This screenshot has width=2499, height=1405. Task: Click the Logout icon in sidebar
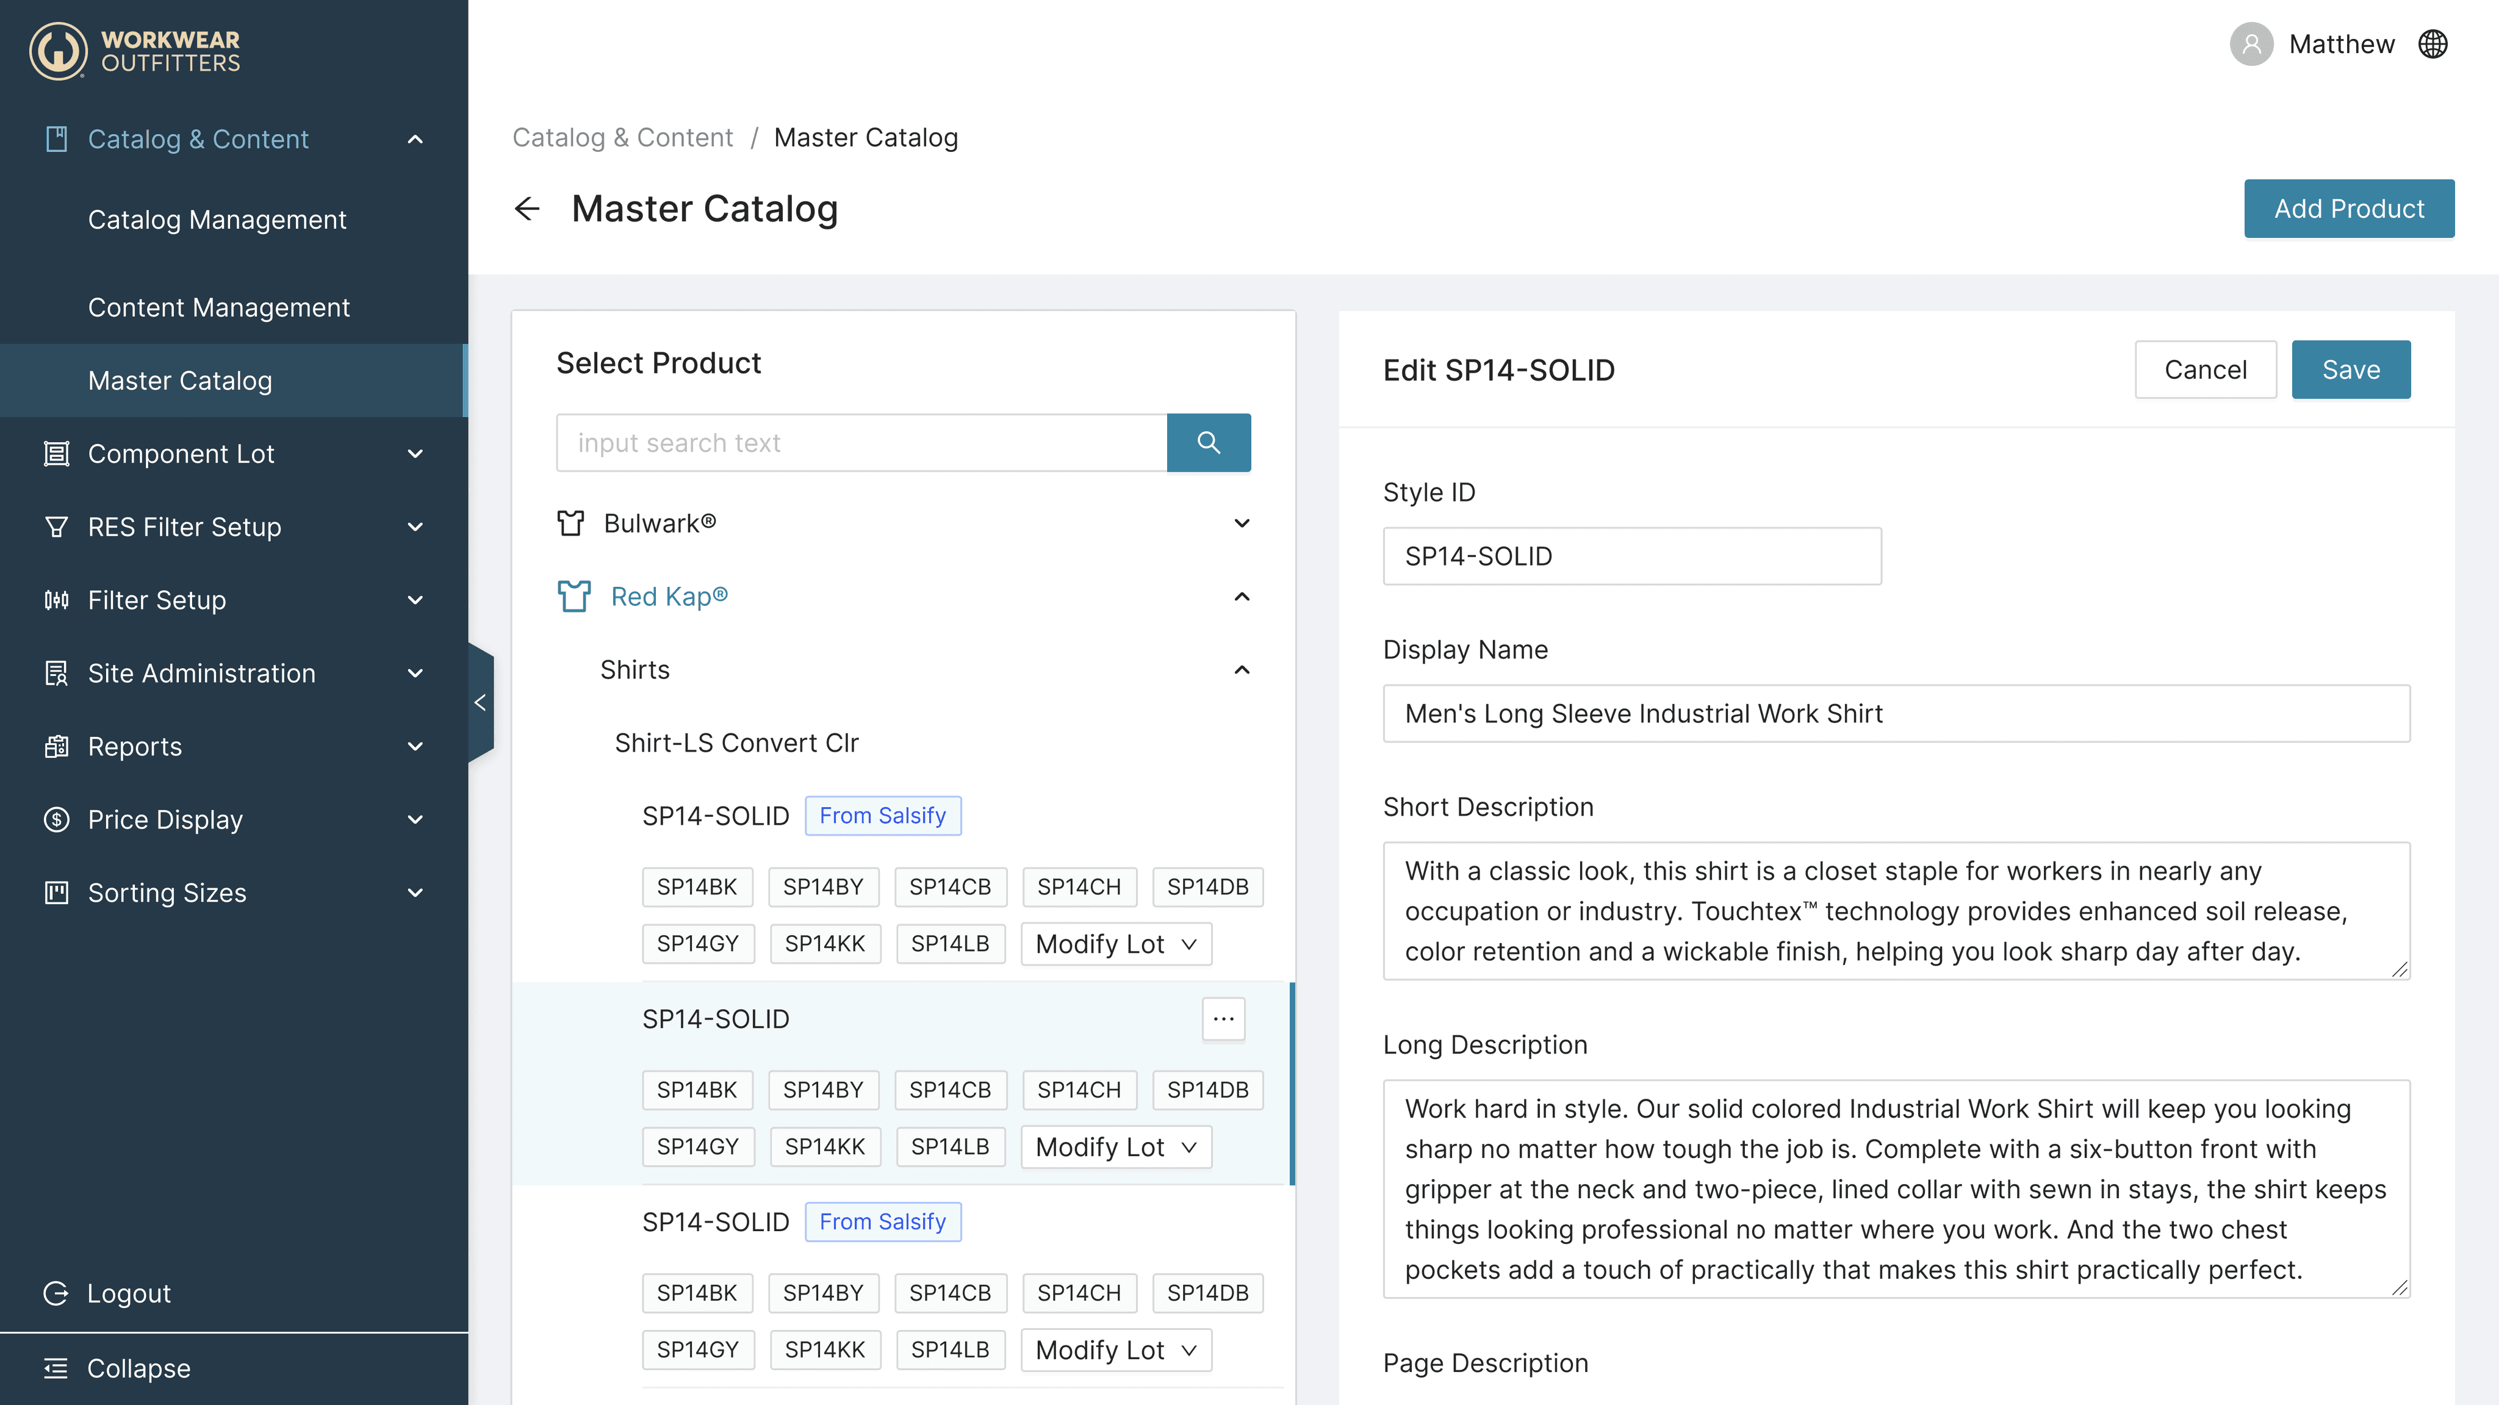pos(56,1293)
